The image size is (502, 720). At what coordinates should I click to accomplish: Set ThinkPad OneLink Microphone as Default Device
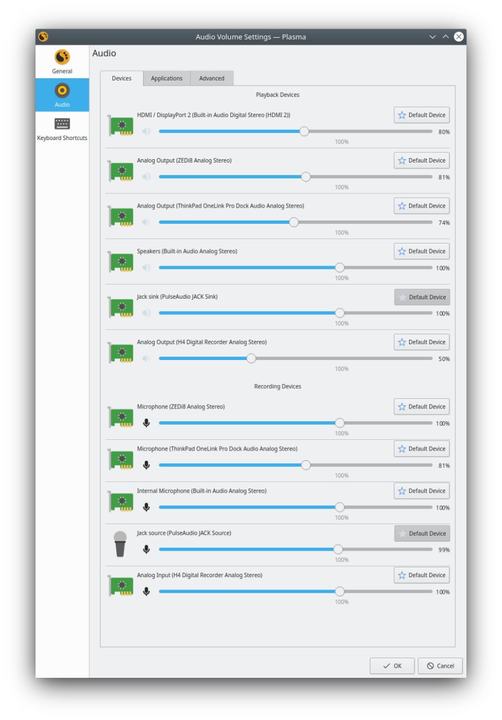click(x=422, y=449)
